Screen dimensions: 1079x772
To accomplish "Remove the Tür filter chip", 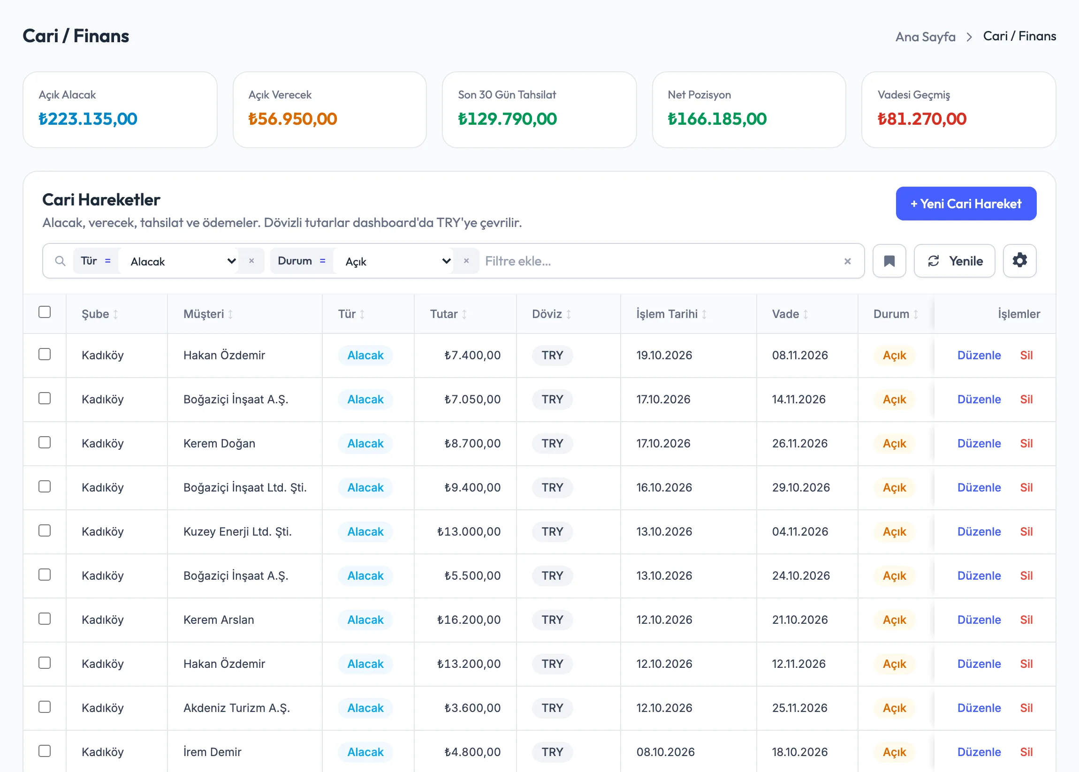I will point(251,261).
